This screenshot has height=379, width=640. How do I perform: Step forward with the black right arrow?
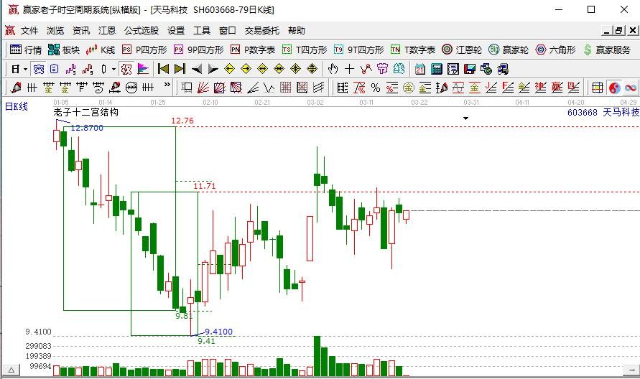click(x=213, y=69)
